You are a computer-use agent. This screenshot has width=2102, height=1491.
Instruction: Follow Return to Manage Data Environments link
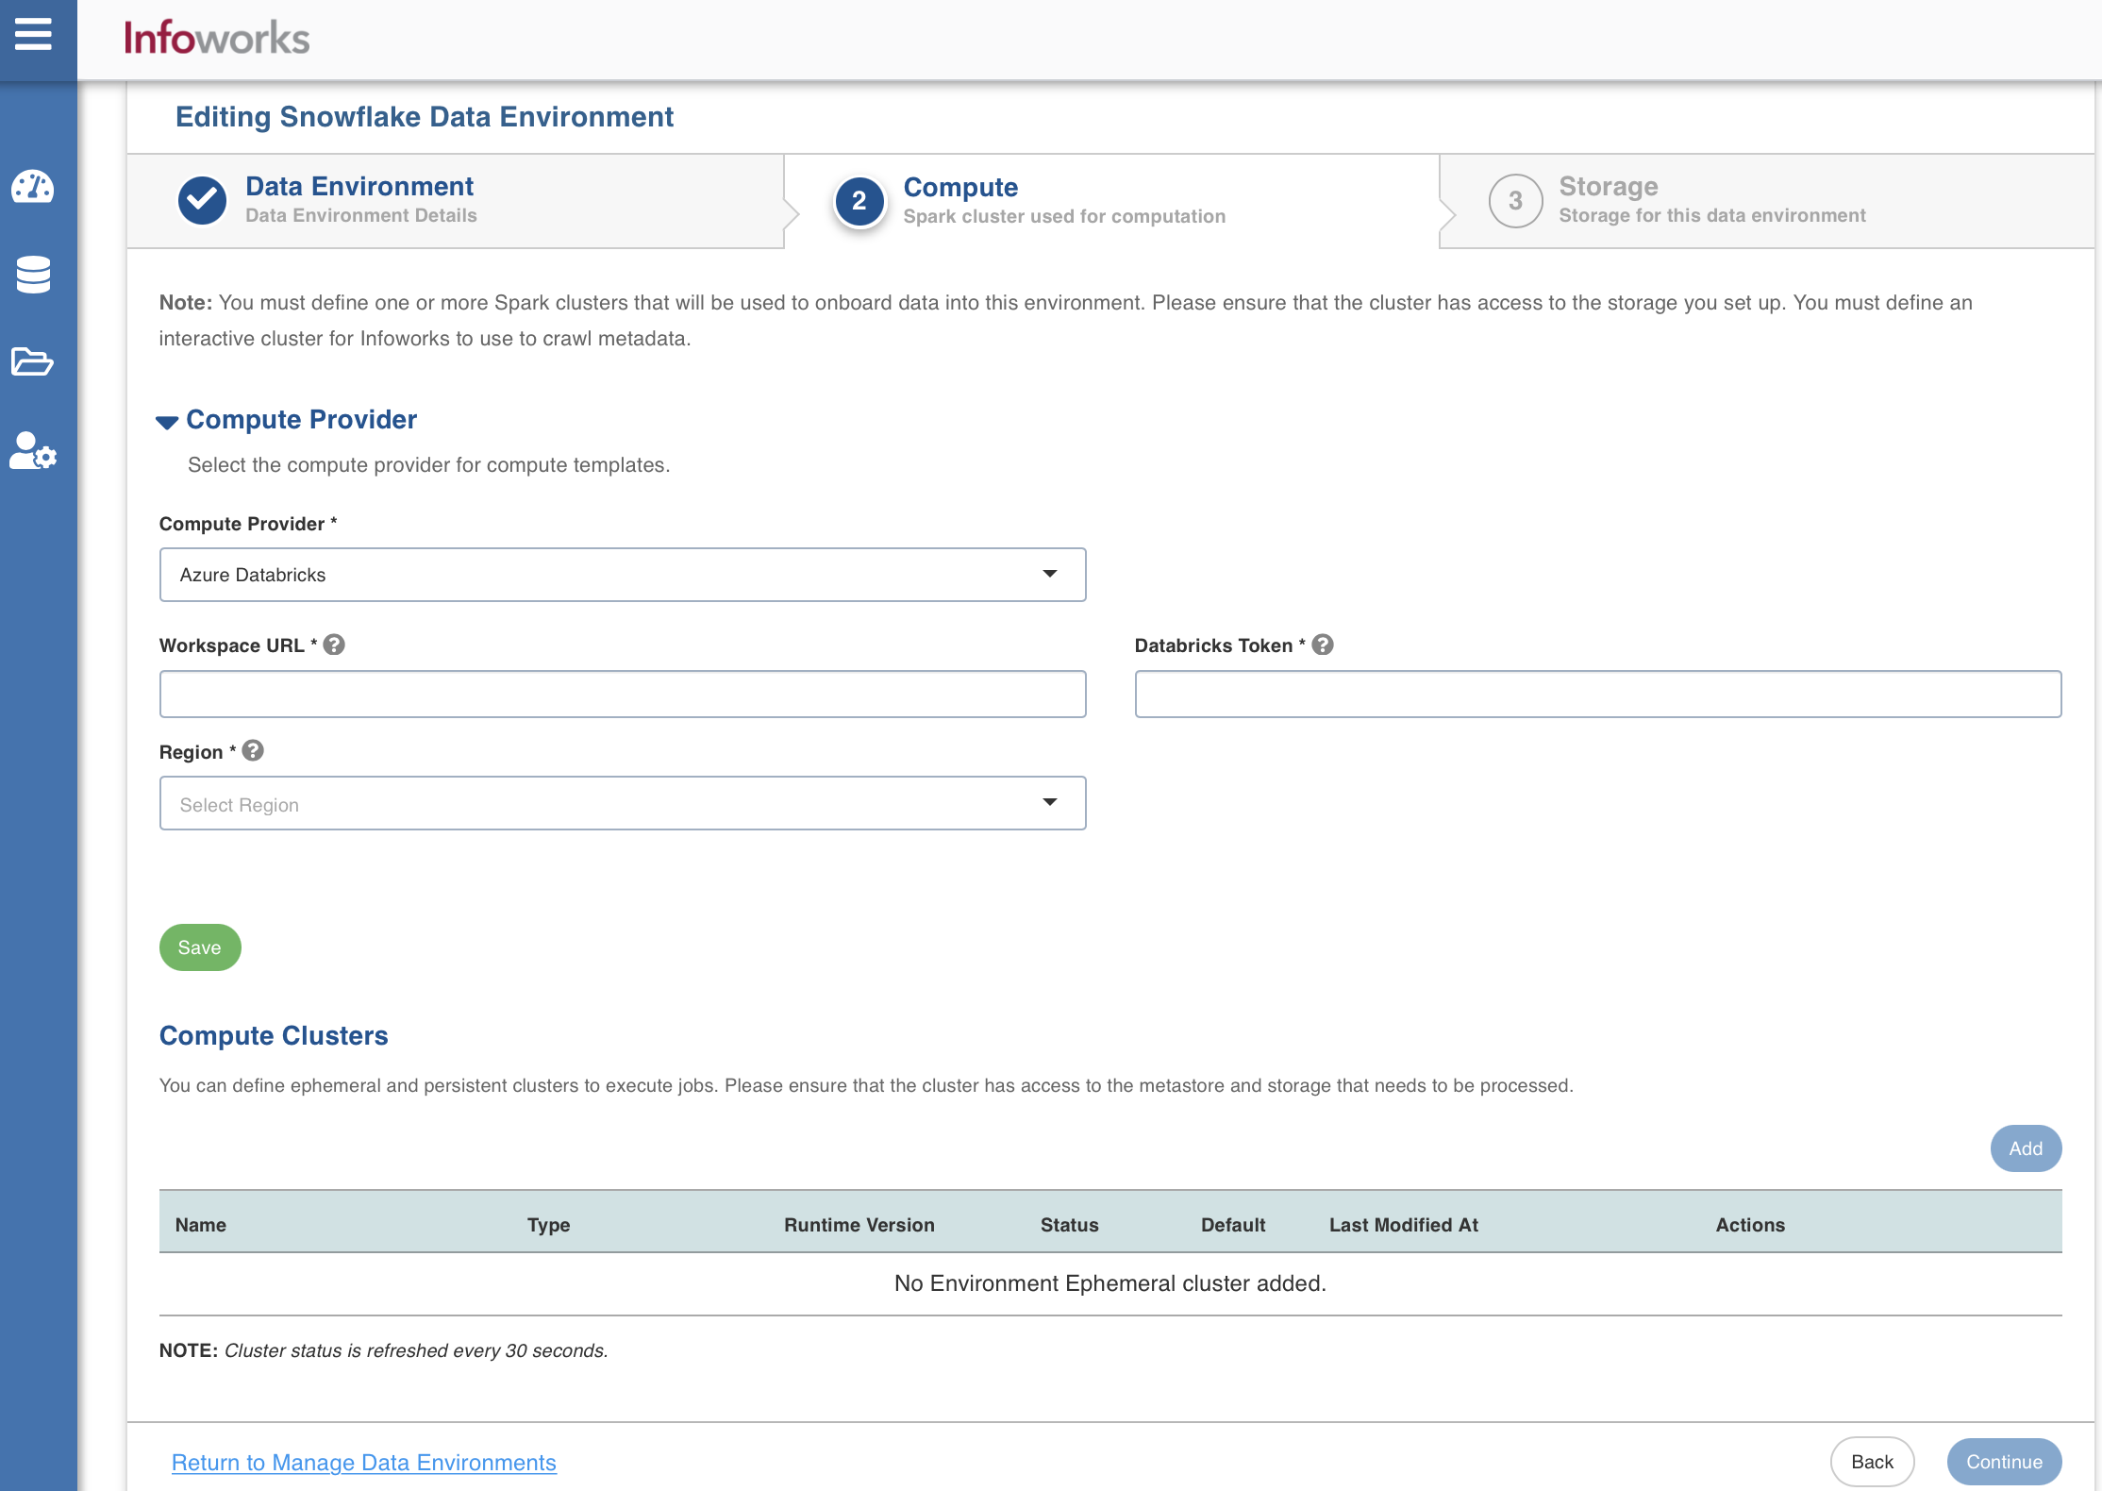point(364,1462)
